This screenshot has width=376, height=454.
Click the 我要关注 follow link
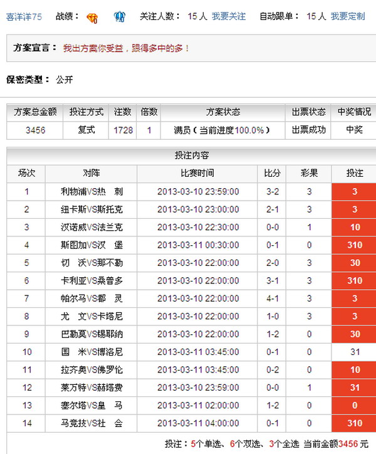229,16
